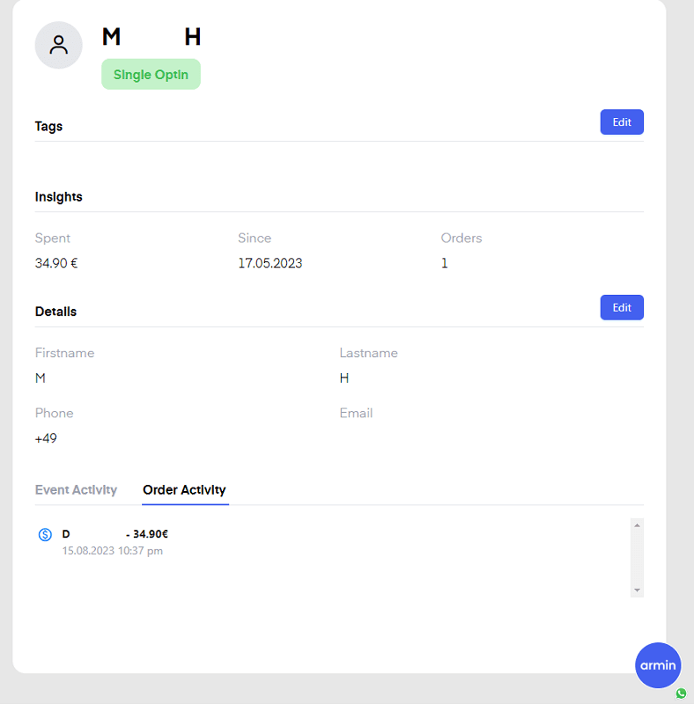The width and height of the screenshot is (694, 704).
Task: Click the Since date 17.05.2023
Action: click(270, 263)
